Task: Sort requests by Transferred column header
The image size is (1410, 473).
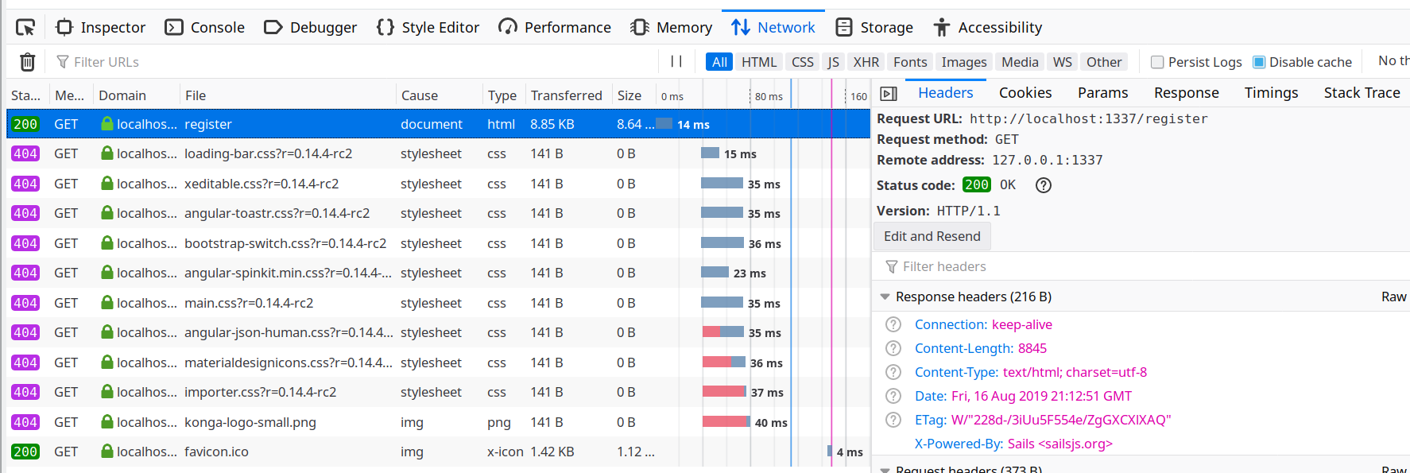Action: click(567, 95)
